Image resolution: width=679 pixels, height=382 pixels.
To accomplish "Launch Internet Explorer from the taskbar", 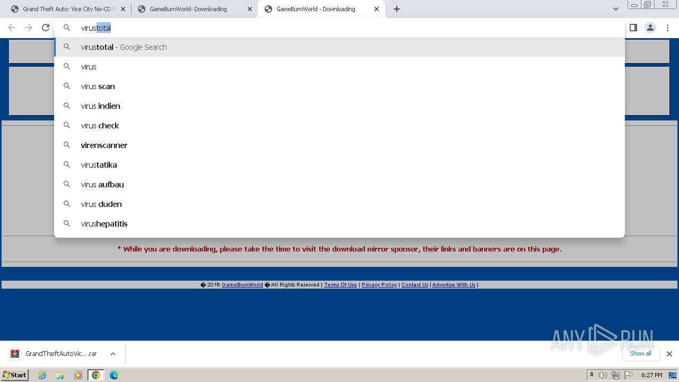I will 42,375.
